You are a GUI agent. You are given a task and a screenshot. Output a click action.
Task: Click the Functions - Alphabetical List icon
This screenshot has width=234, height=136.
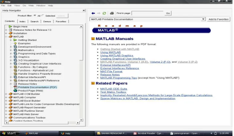tap(15, 70)
